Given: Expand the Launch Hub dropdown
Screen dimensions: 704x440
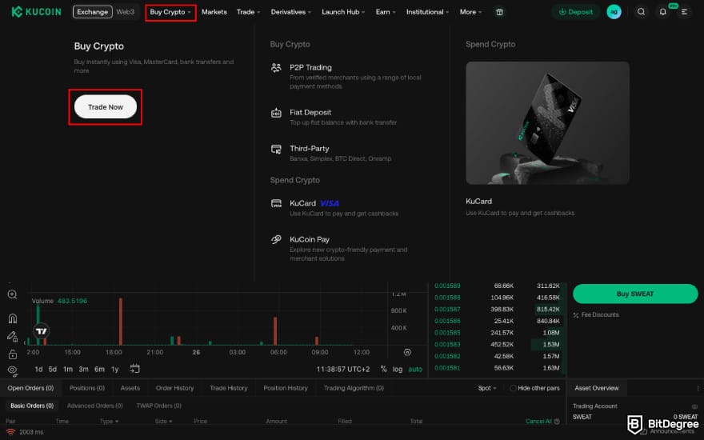Looking at the screenshot, I should point(343,12).
